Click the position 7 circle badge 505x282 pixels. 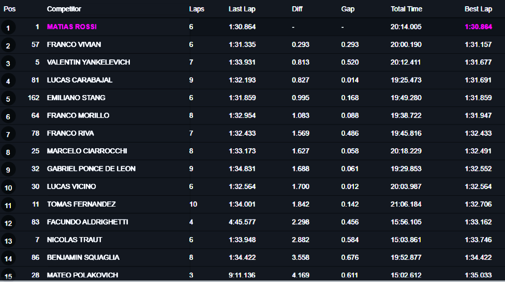[x=8, y=134]
